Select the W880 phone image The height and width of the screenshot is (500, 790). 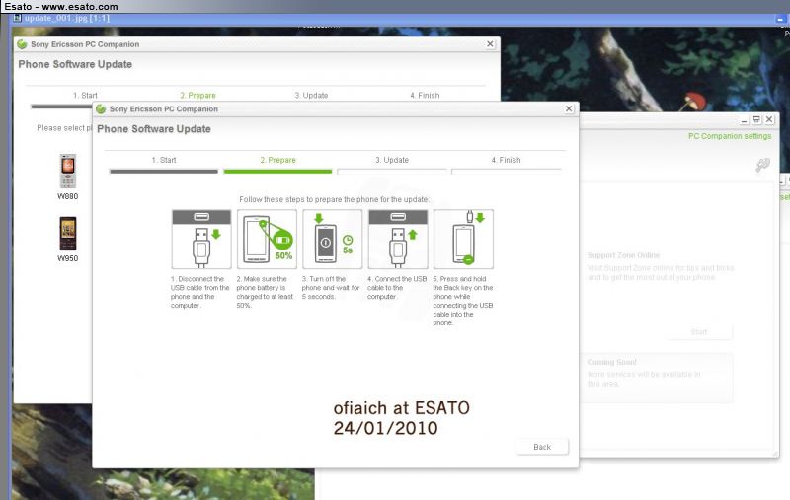click(x=67, y=171)
